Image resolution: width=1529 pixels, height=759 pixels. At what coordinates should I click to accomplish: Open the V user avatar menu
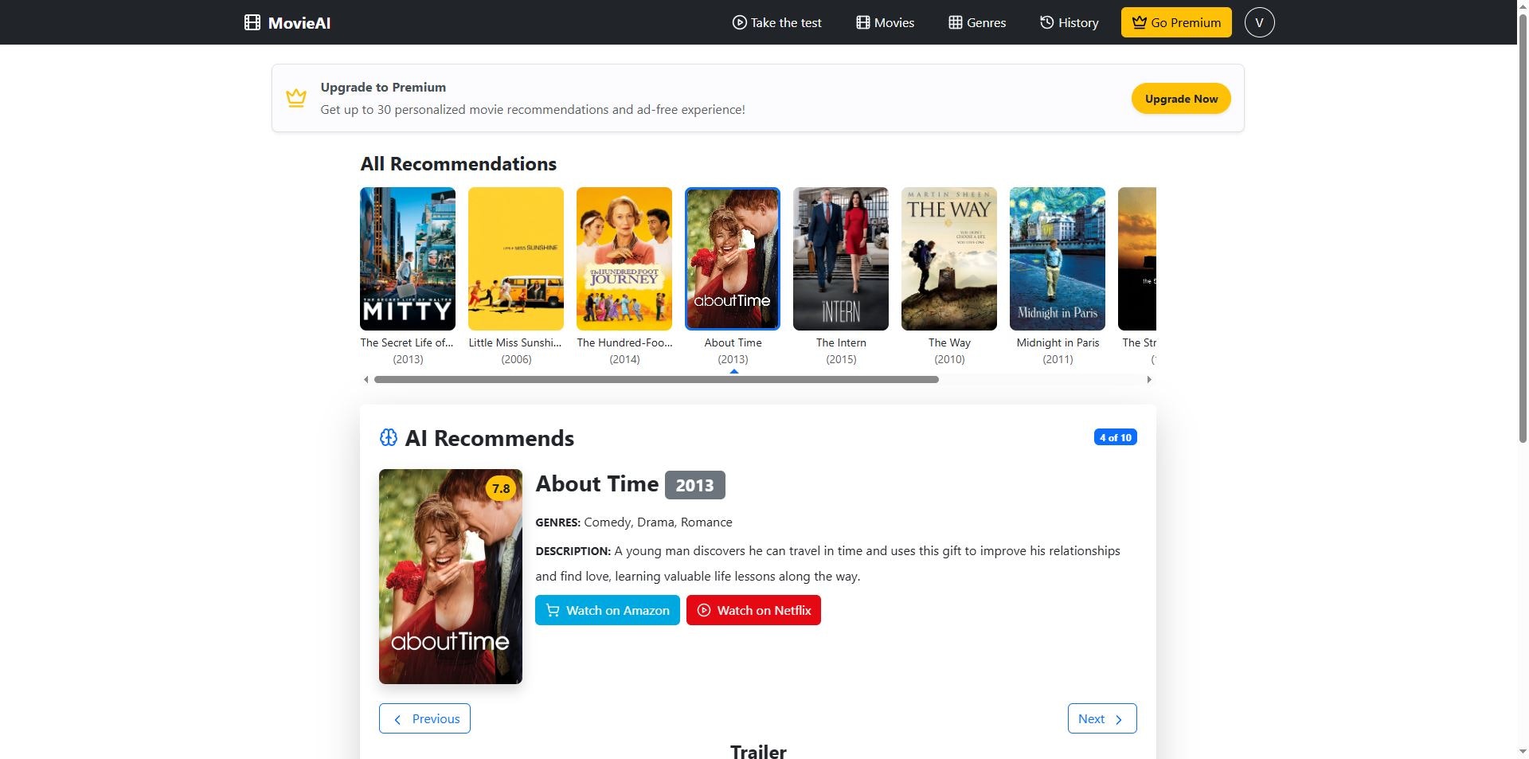(x=1259, y=22)
